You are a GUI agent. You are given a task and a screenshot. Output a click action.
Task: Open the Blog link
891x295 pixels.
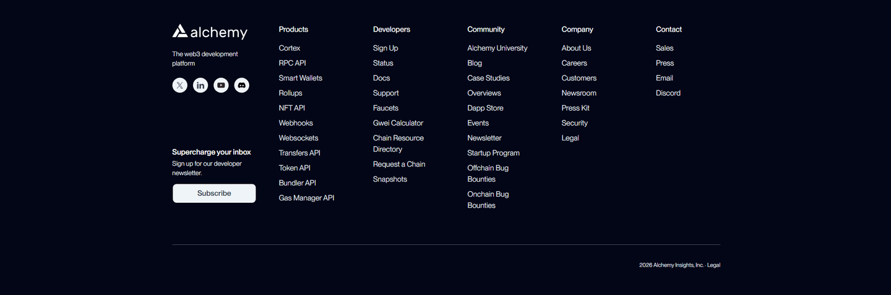point(475,63)
